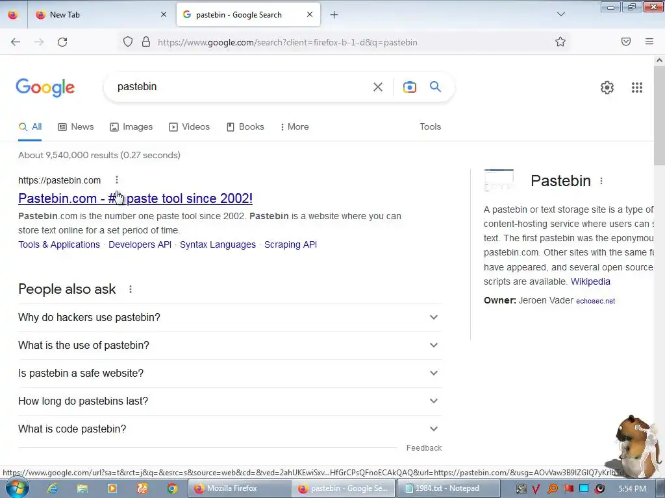Launch Google Chrome from taskbar
Screen dimensions: 665x498
click(x=171, y=488)
